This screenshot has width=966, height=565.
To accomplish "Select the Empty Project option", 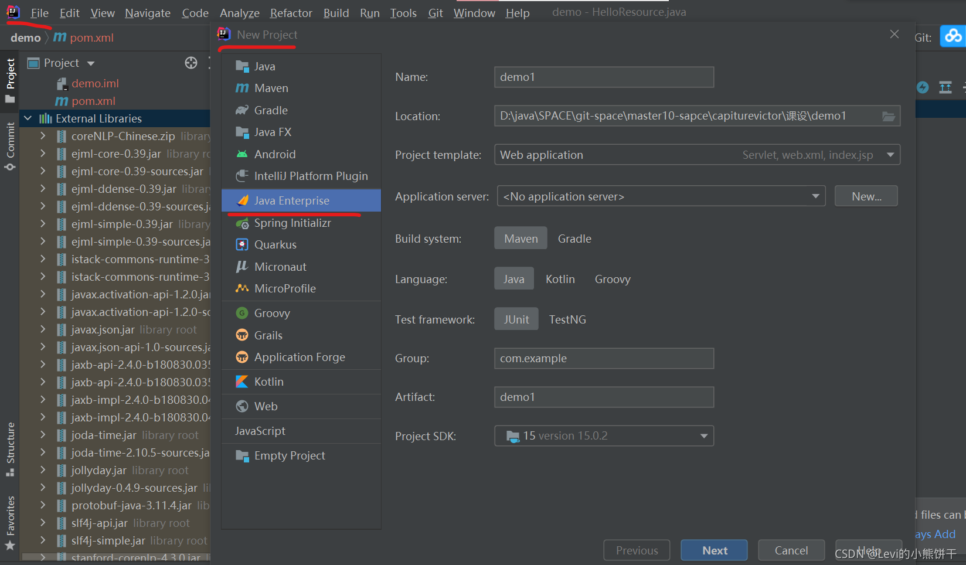I will click(301, 455).
